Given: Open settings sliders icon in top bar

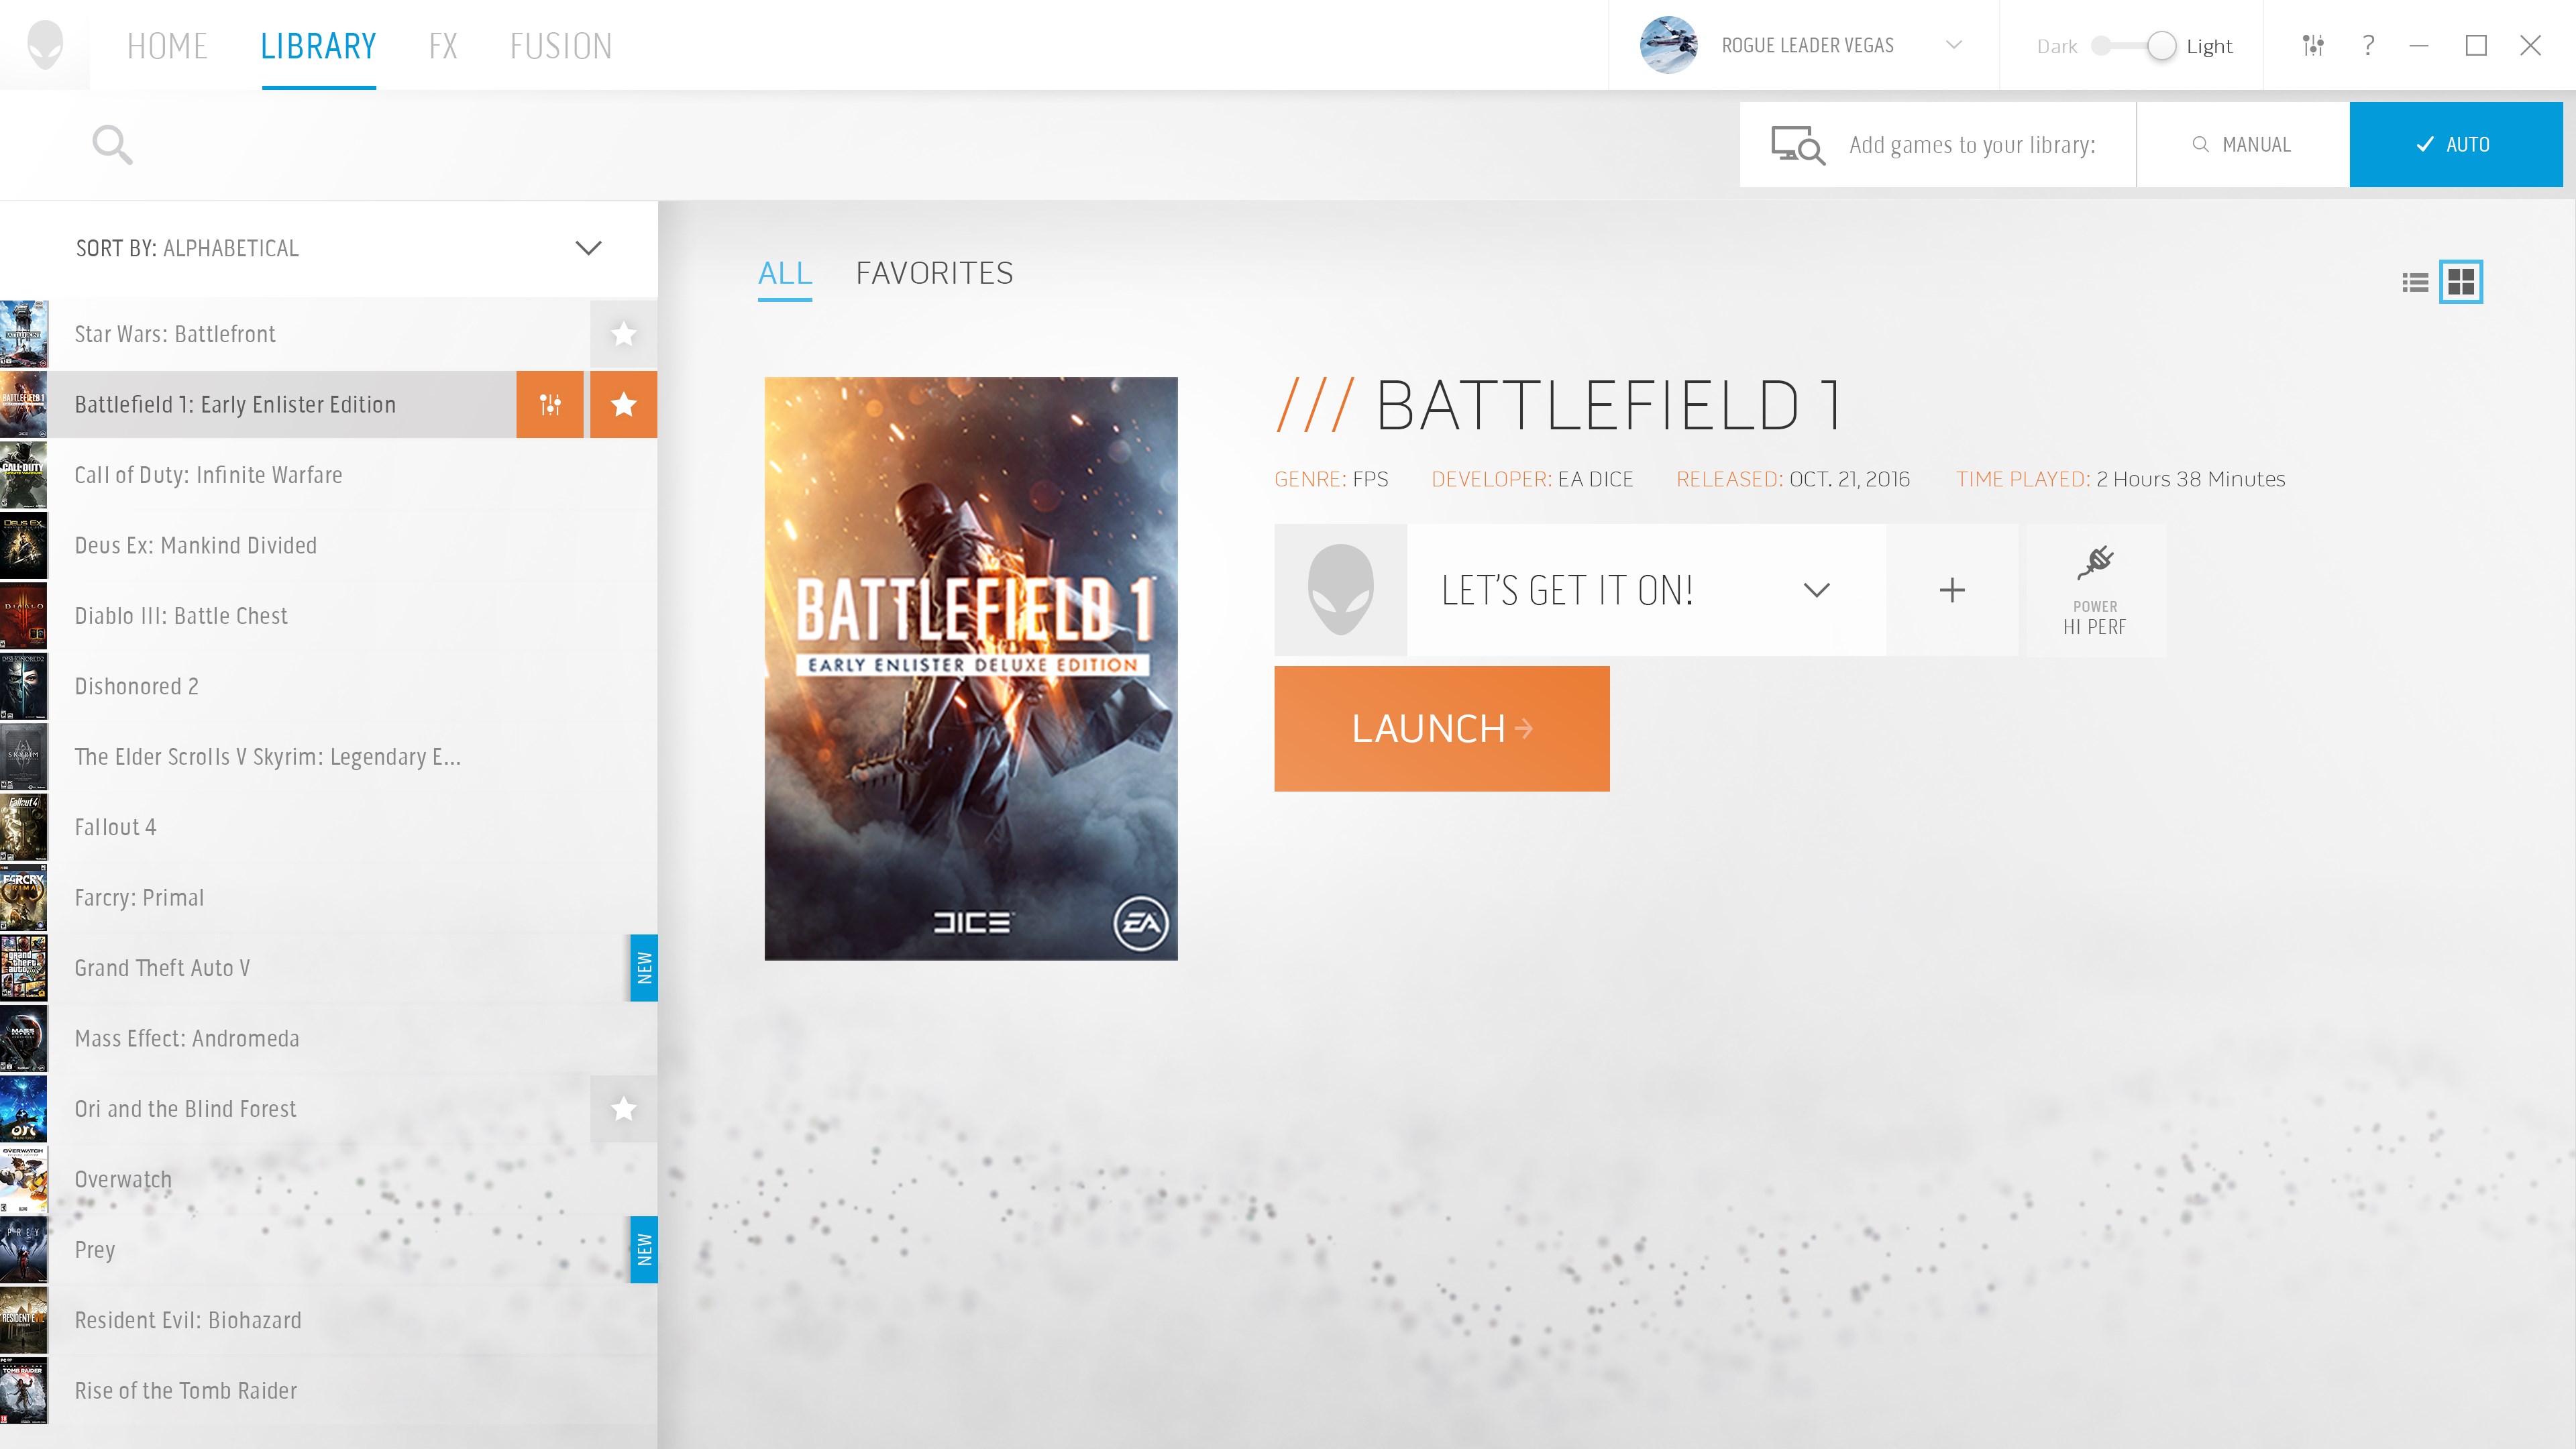Looking at the screenshot, I should (x=2313, y=45).
